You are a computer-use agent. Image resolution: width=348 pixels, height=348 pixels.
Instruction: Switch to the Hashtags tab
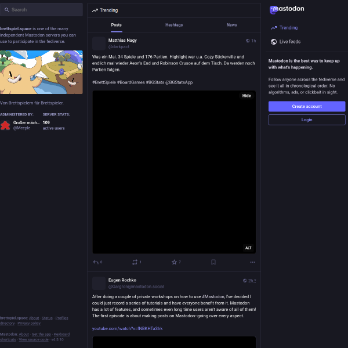click(174, 25)
